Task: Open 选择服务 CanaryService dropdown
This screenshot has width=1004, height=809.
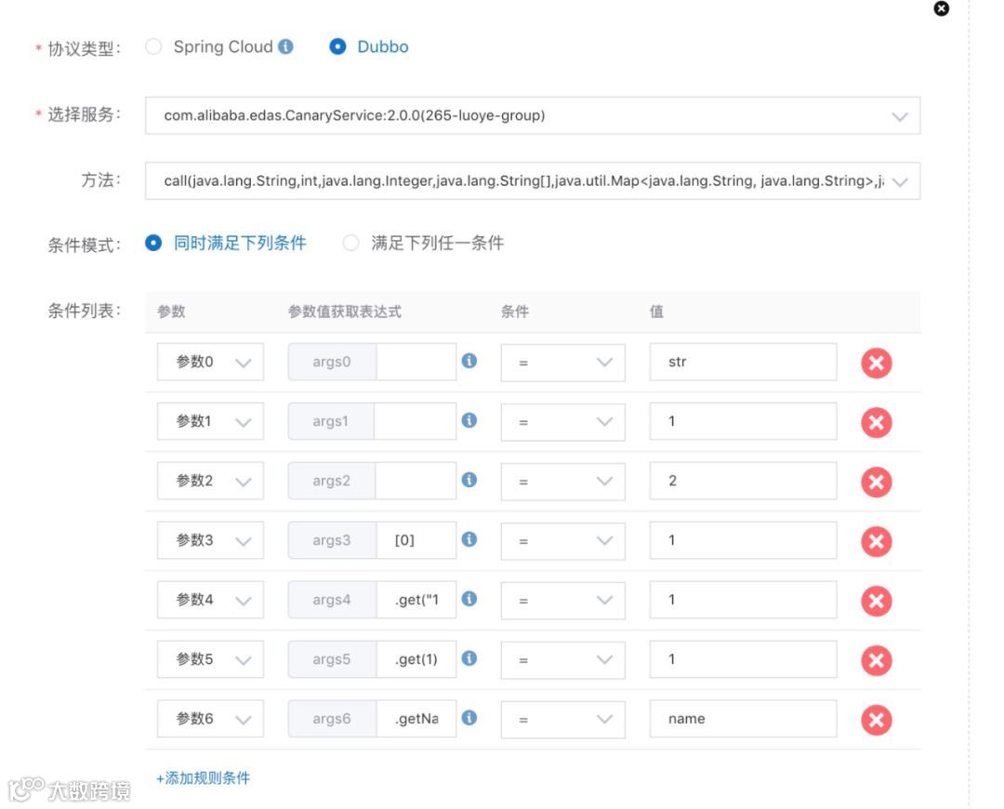Action: pyautogui.click(x=533, y=116)
